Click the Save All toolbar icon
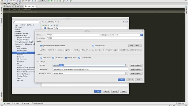The height and width of the screenshot is (106, 188). (5, 1)
